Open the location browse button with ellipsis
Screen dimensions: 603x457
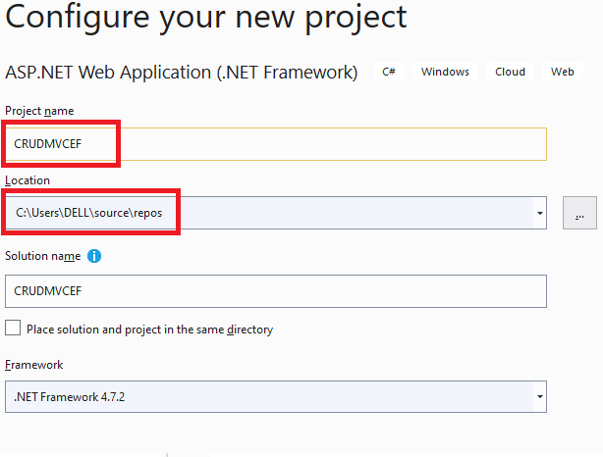click(579, 213)
